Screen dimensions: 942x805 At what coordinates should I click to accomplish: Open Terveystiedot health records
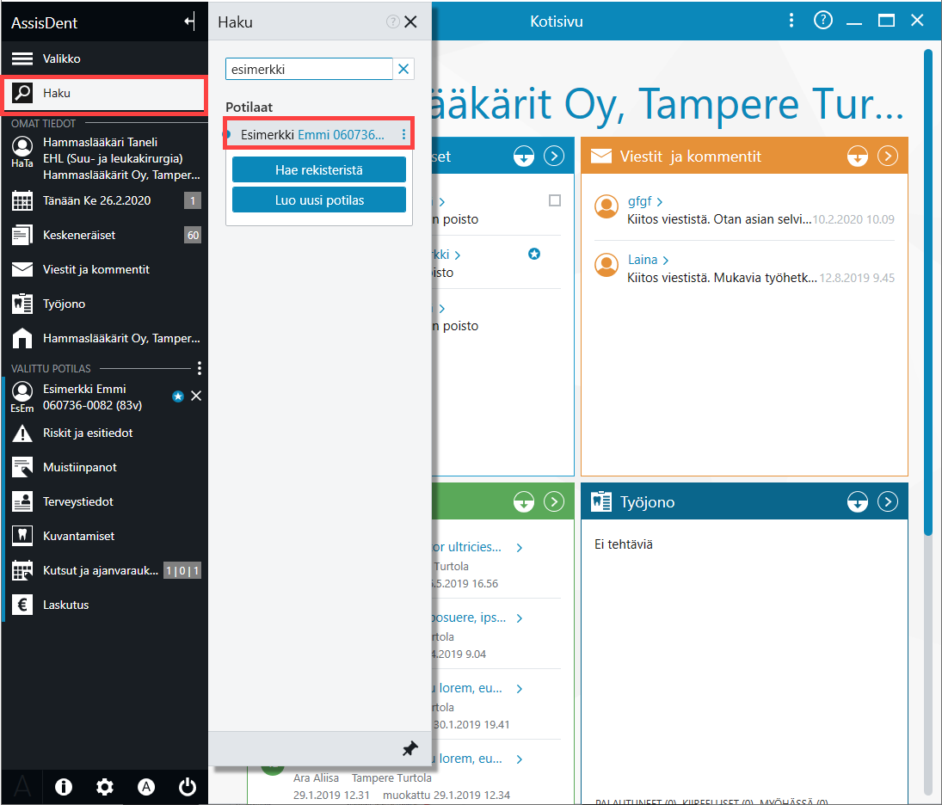click(104, 501)
